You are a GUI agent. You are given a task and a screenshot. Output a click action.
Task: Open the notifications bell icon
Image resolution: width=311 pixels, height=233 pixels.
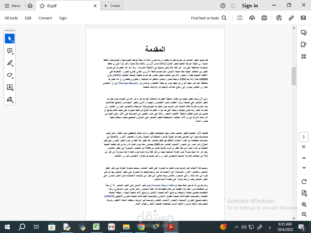[x=232, y=6]
